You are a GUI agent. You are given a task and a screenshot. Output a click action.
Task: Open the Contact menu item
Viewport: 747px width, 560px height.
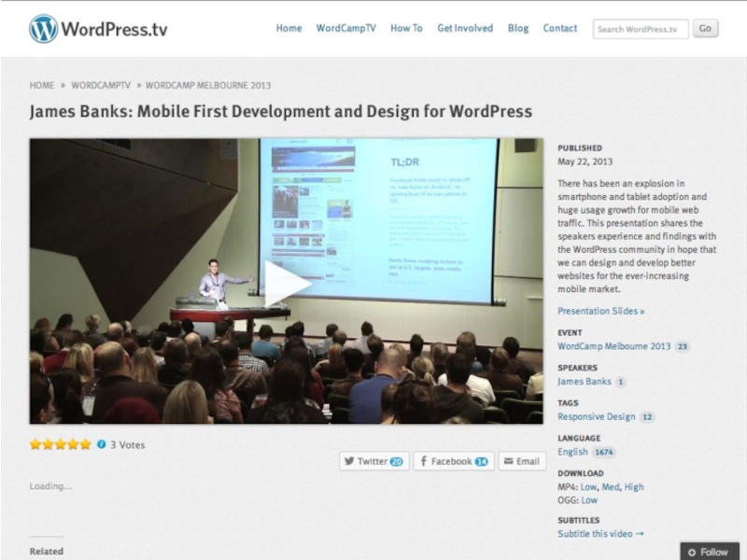point(559,28)
